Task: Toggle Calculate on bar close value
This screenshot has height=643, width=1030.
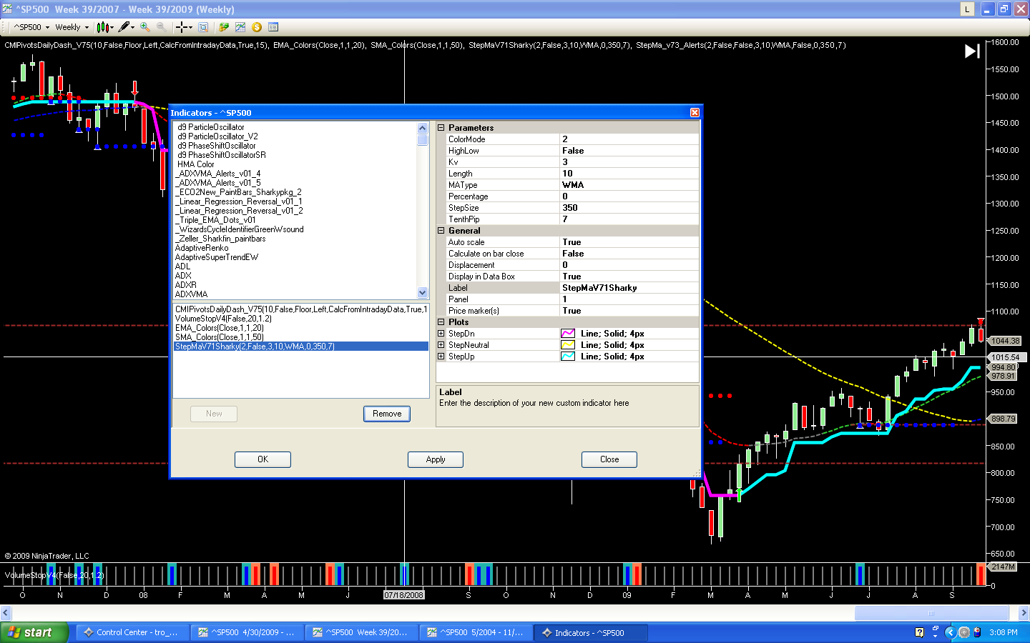Action: point(629,254)
